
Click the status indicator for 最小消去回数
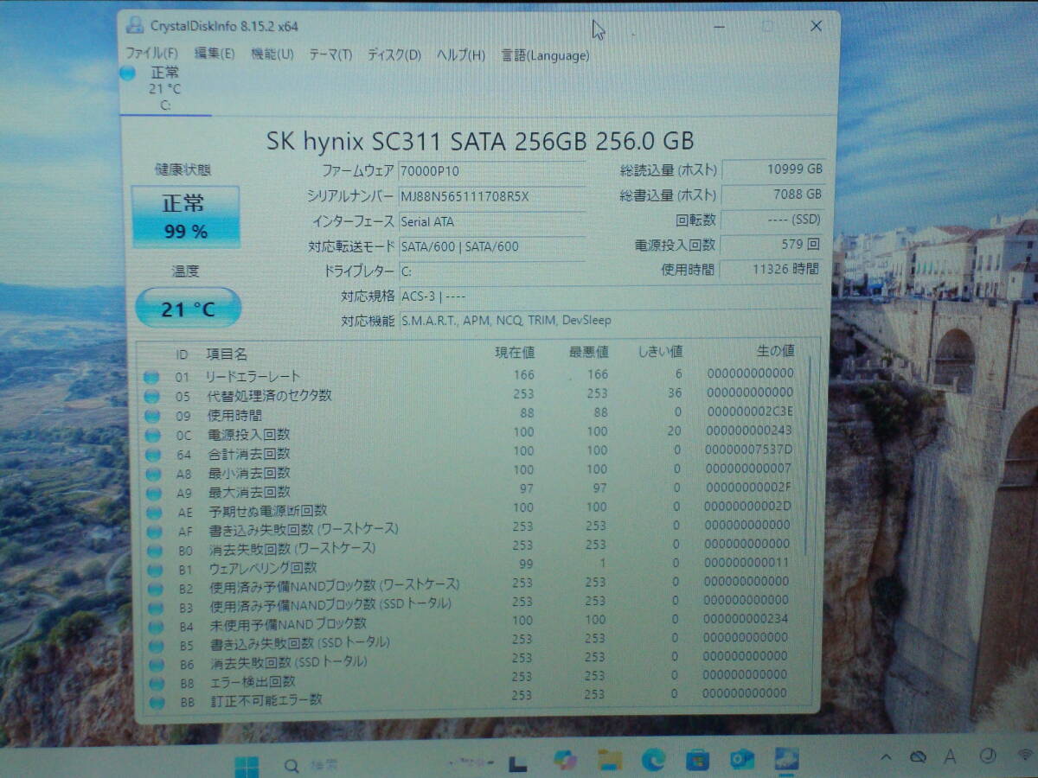153,474
